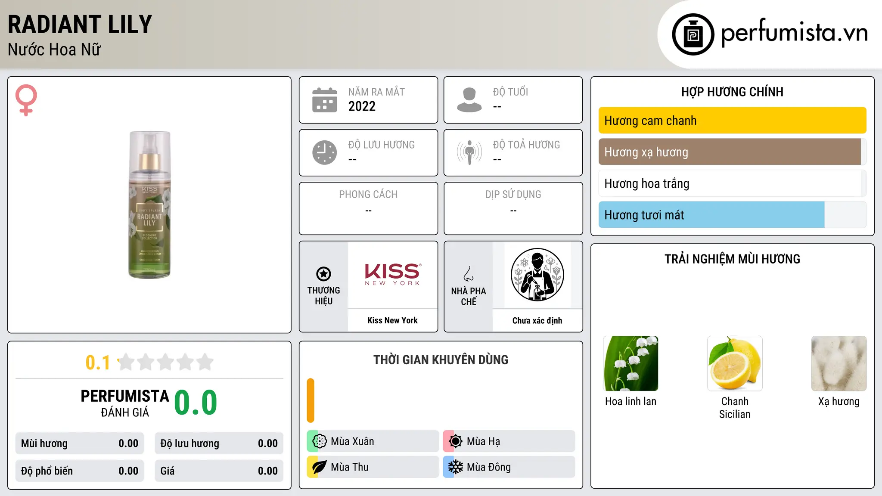The image size is (882, 496).
Task: Click the Thương hiệu label
Action: tap(323, 296)
